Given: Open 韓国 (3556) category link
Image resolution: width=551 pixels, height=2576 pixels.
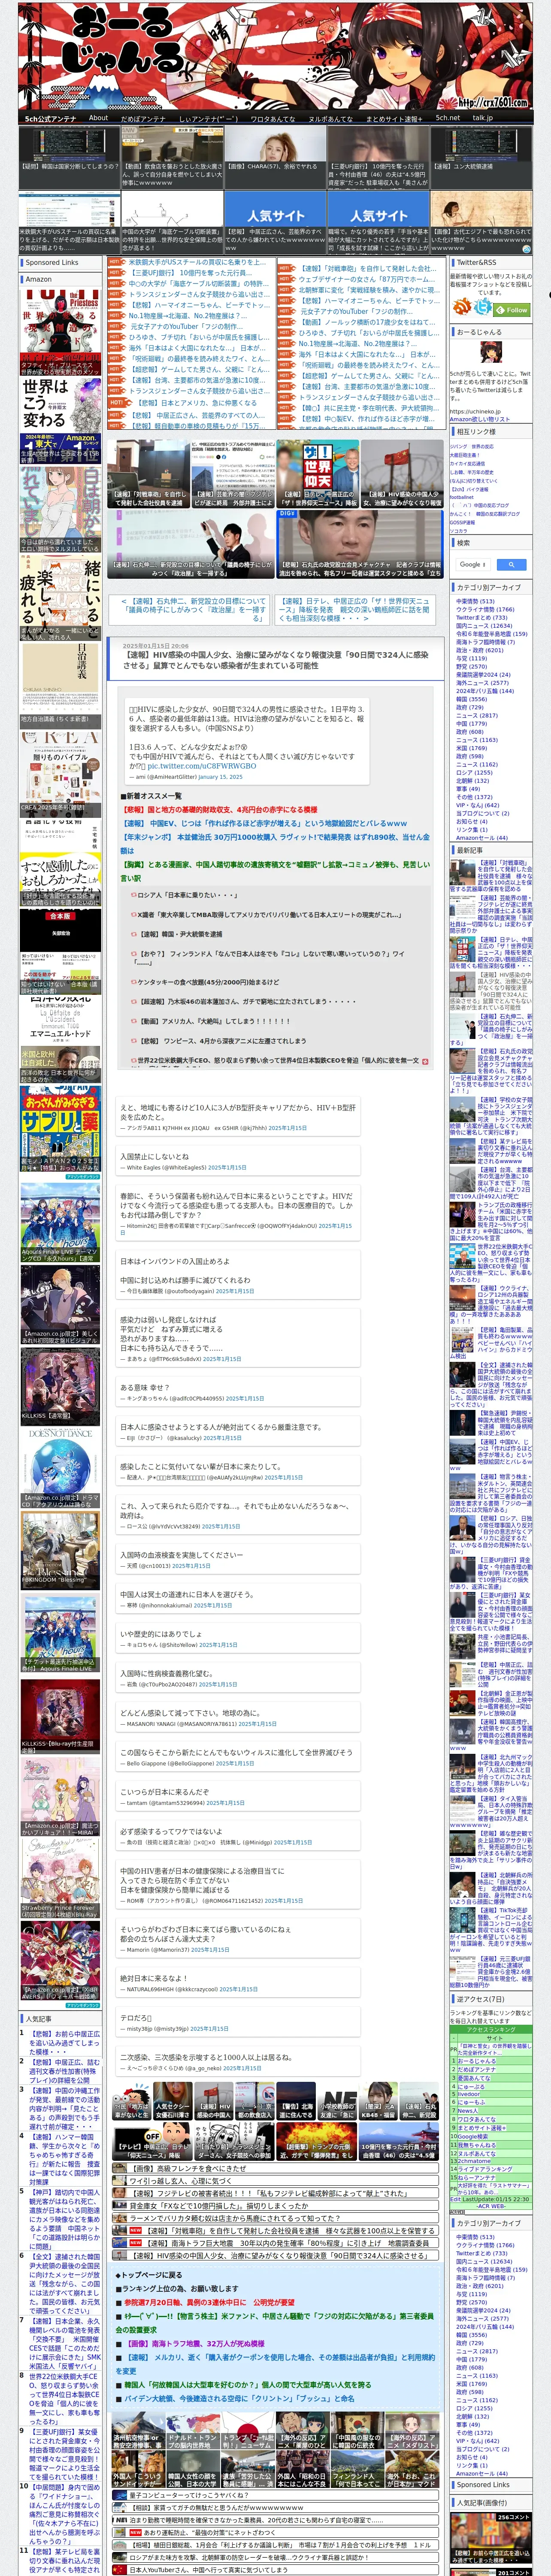Looking at the screenshot, I should coord(471,699).
